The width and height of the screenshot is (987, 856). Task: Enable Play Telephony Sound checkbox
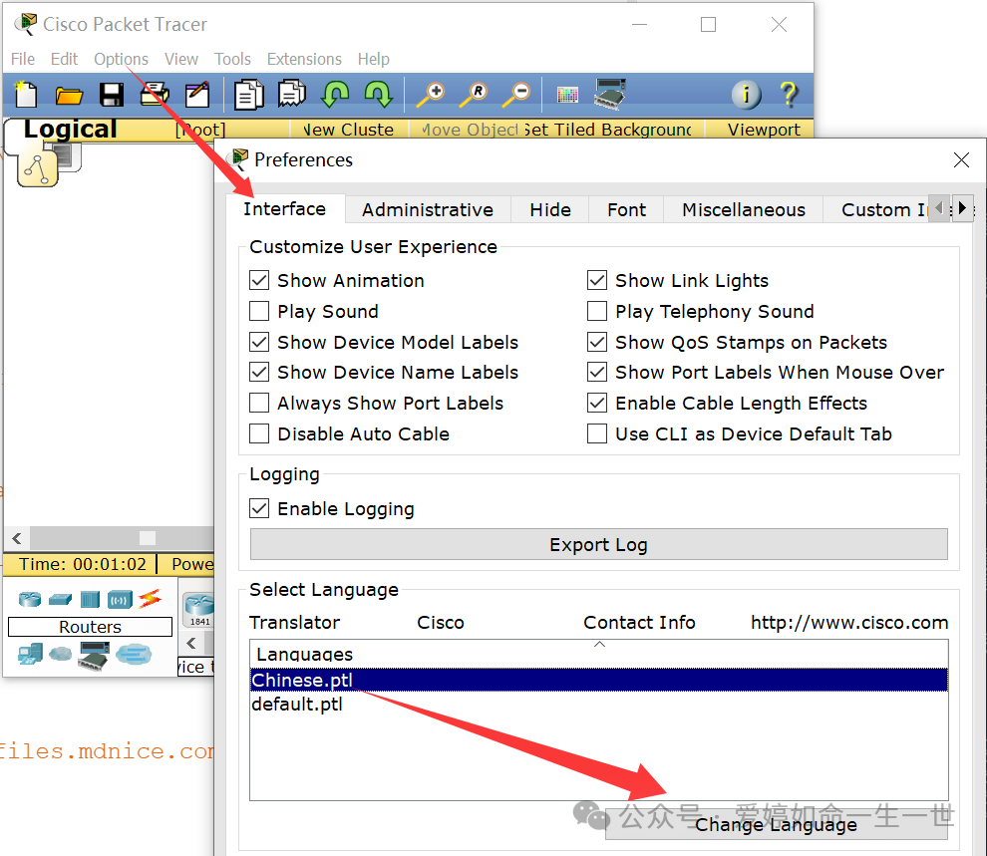tap(597, 311)
